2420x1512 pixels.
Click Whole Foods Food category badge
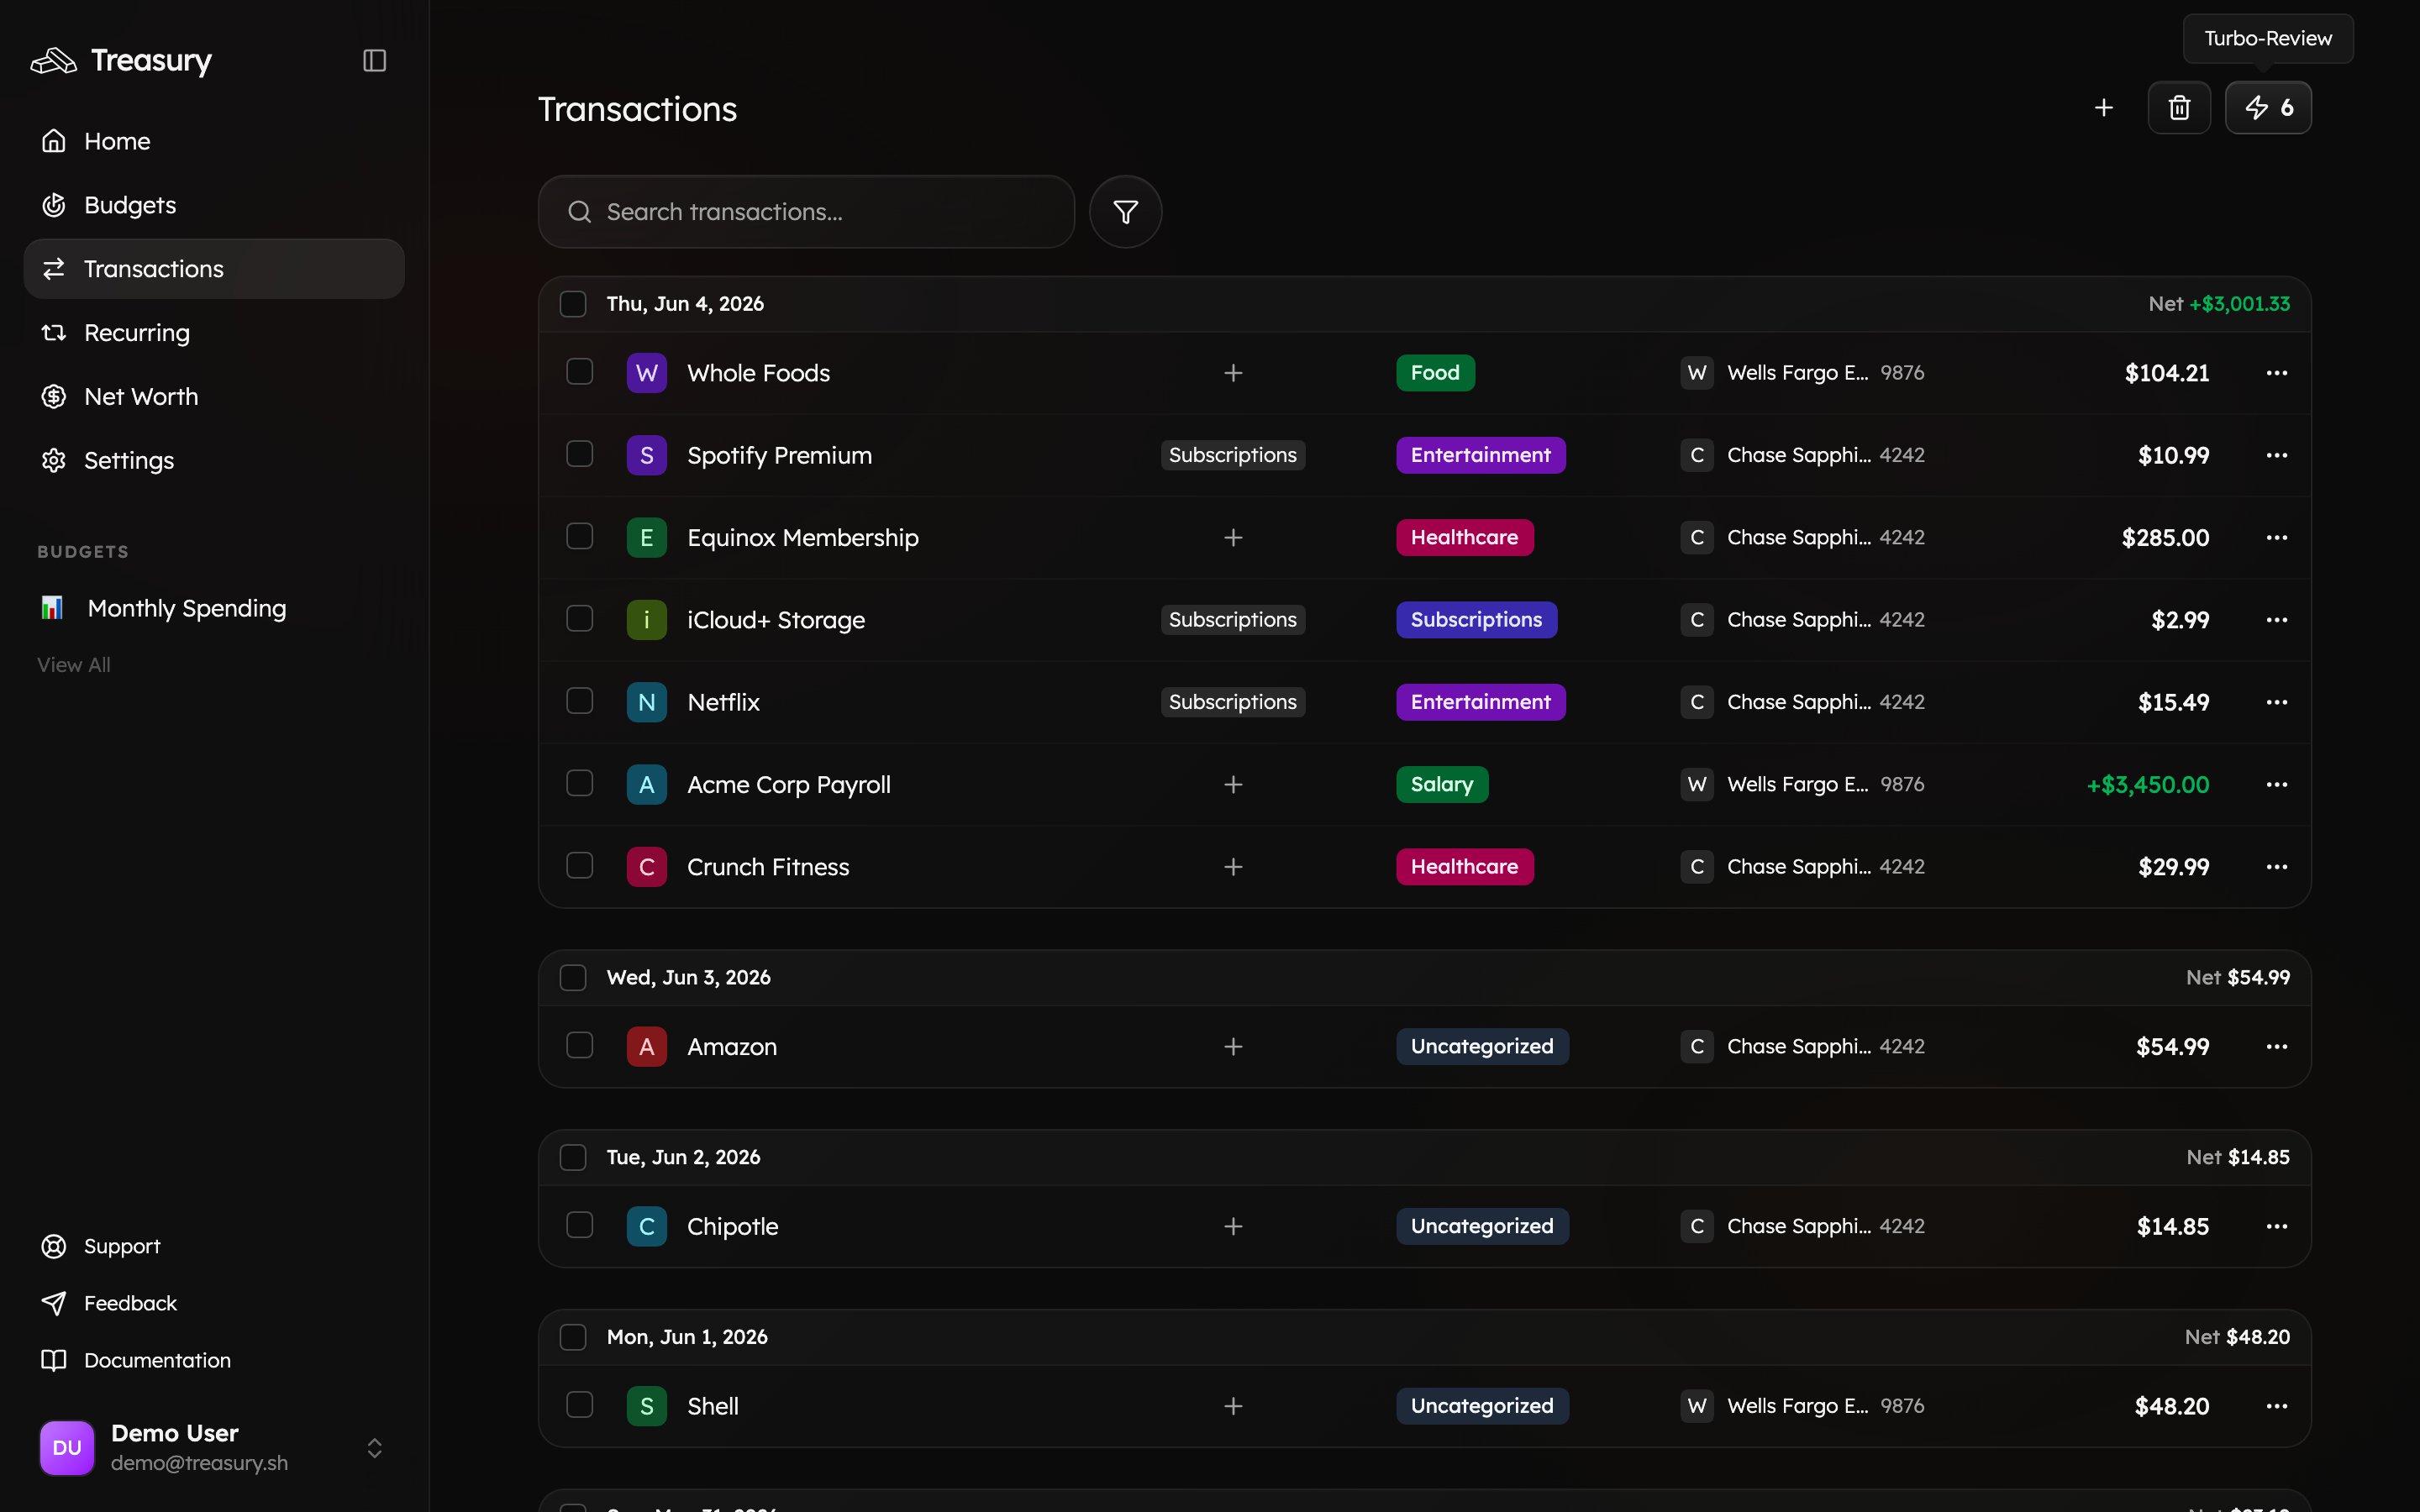coord(1435,373)
